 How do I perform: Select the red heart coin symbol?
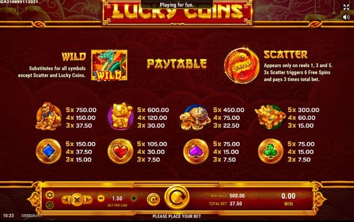pos(121,151)
